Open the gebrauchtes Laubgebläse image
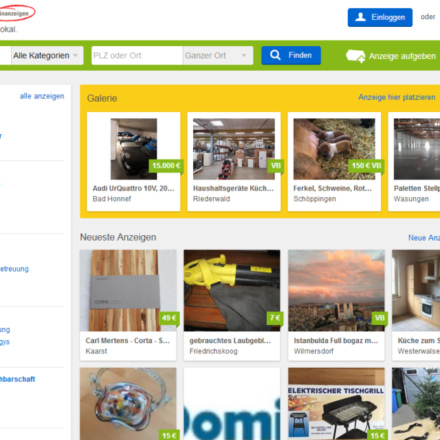Viewport: 440px width, 440px height. (x=232, y=290)
